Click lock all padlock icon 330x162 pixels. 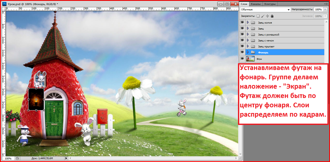pyautogui.click(x=272, y=16)
